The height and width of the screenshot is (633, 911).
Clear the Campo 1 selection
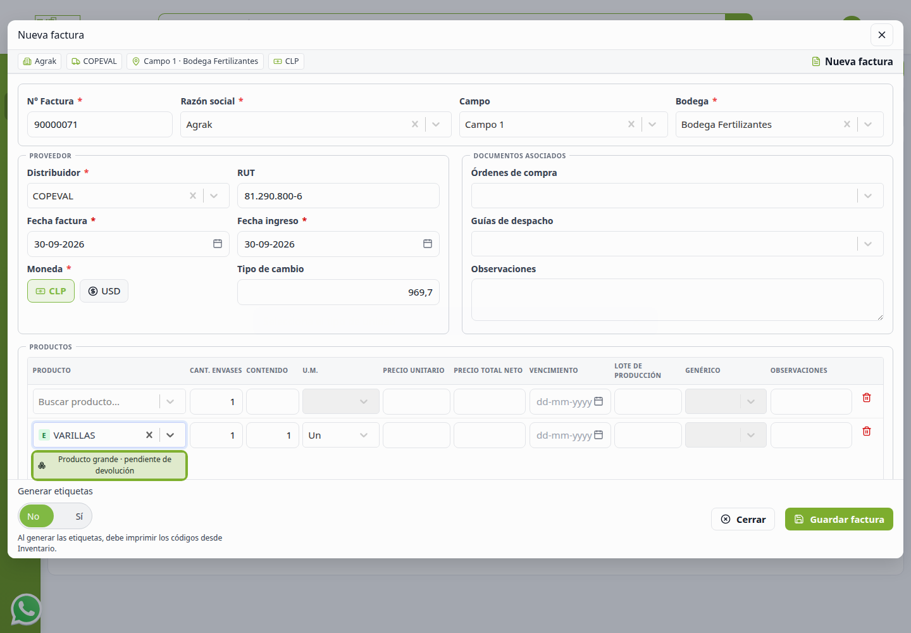click(x=631, y=124)
